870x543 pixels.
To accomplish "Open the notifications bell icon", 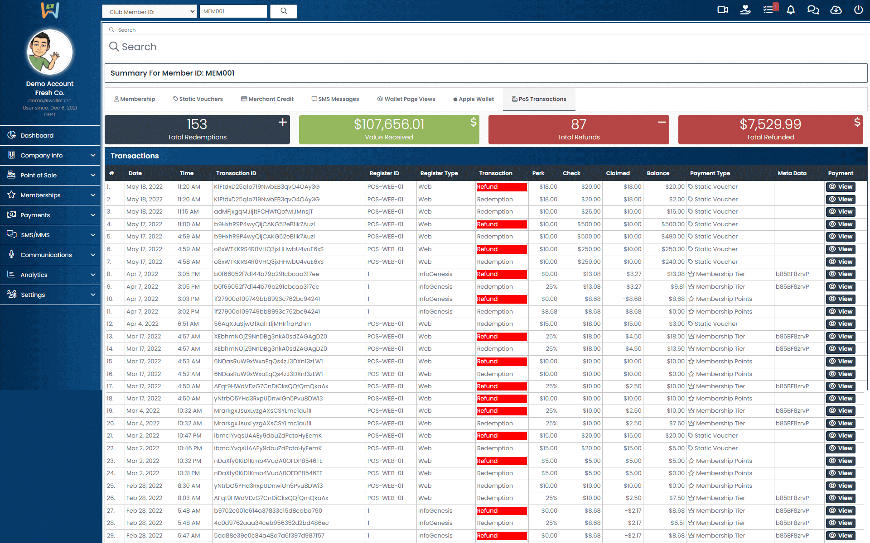I will click(791, 10).
